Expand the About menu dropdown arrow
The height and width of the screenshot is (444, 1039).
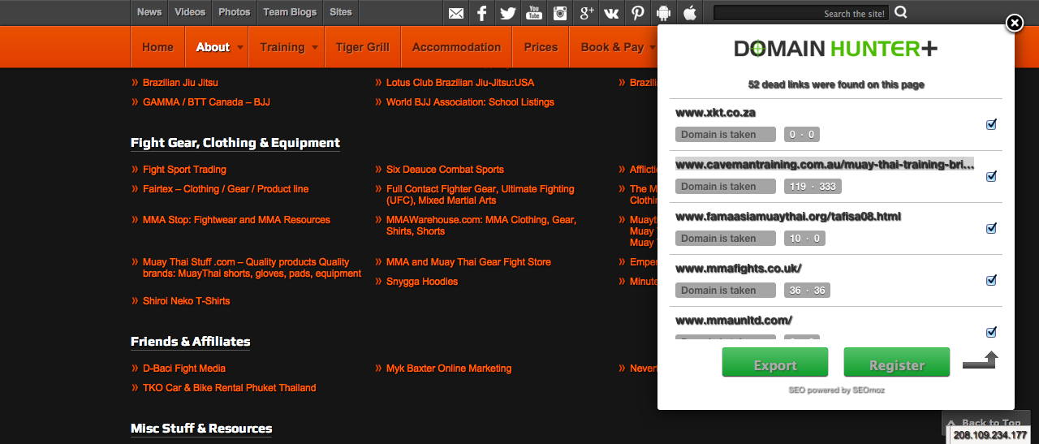point(240,48)
